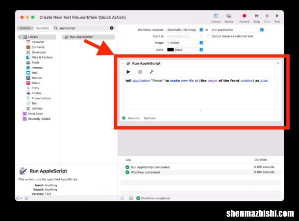The image size is (299, 221).
Task: Open the Image Action dropdown
Action: click(x=185, y=43)
